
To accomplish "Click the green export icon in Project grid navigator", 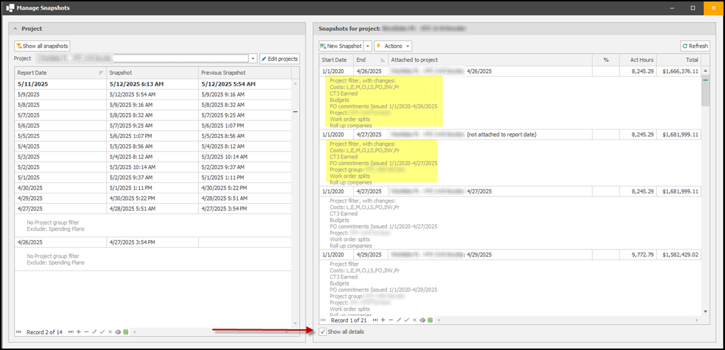I will coord(126,332).
